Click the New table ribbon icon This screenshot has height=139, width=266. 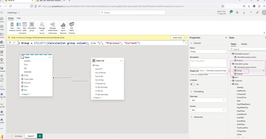(x=25, y=27)
